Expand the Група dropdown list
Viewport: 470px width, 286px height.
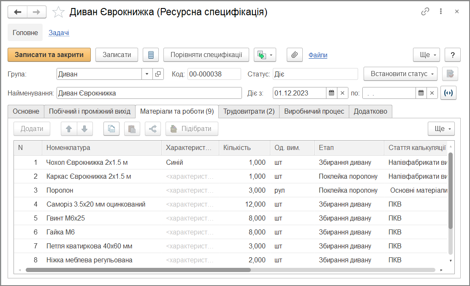147,74
